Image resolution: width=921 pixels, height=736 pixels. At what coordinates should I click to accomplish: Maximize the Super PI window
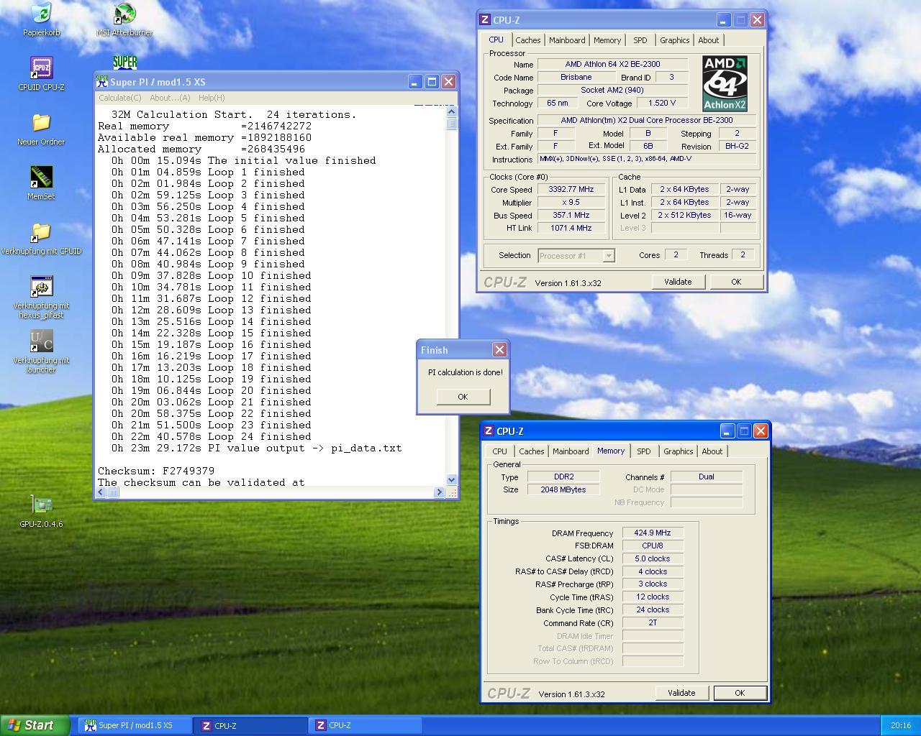point(432,82)
